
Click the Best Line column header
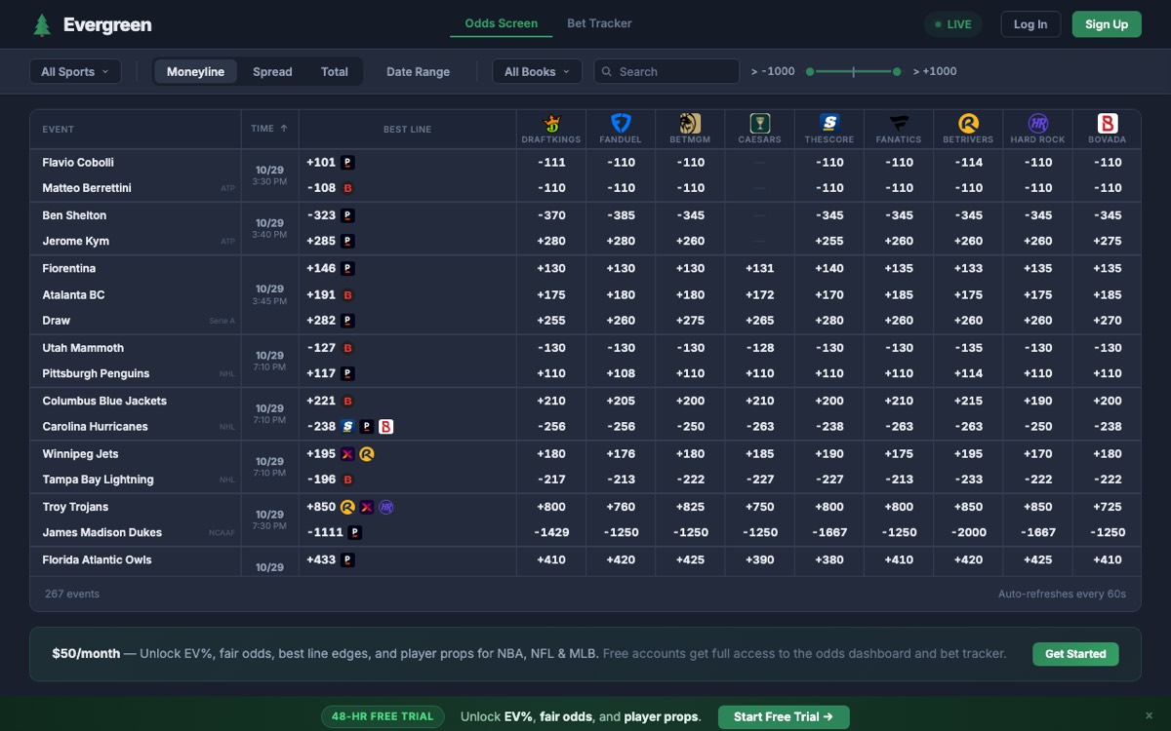pyautogui.click(x=407, y=129)
